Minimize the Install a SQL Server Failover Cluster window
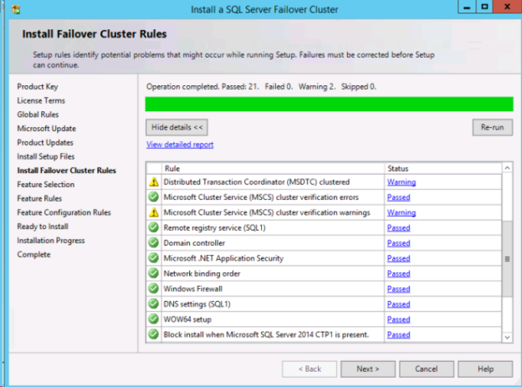 (x=467, y=7)
